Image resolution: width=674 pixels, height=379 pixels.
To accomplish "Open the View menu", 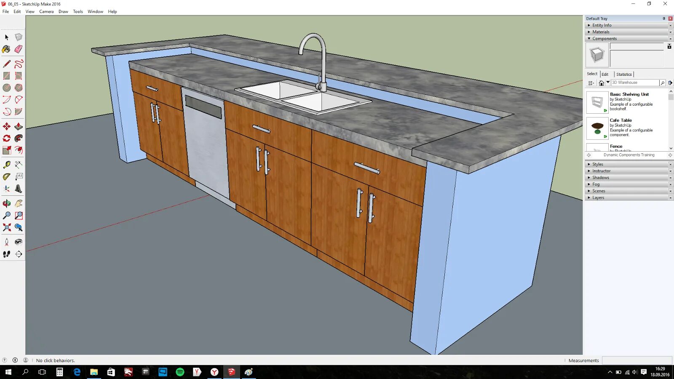I will point(30,11).
